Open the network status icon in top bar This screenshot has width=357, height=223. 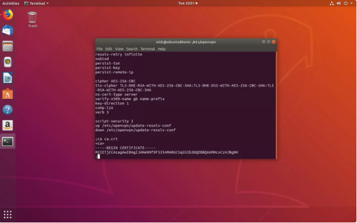(x=332, y=3)
